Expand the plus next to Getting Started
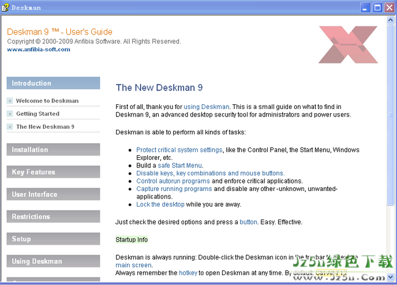 coord(10,114)
